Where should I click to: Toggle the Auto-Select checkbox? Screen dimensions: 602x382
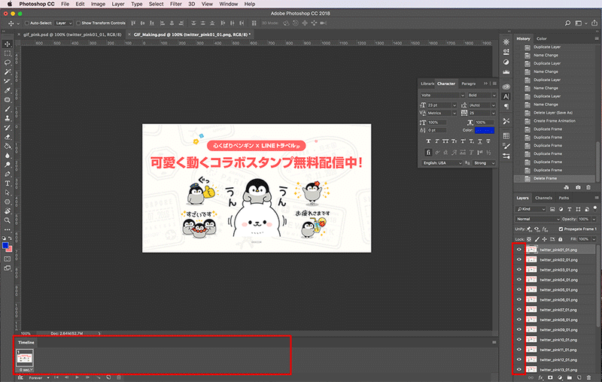click(27, 23)
